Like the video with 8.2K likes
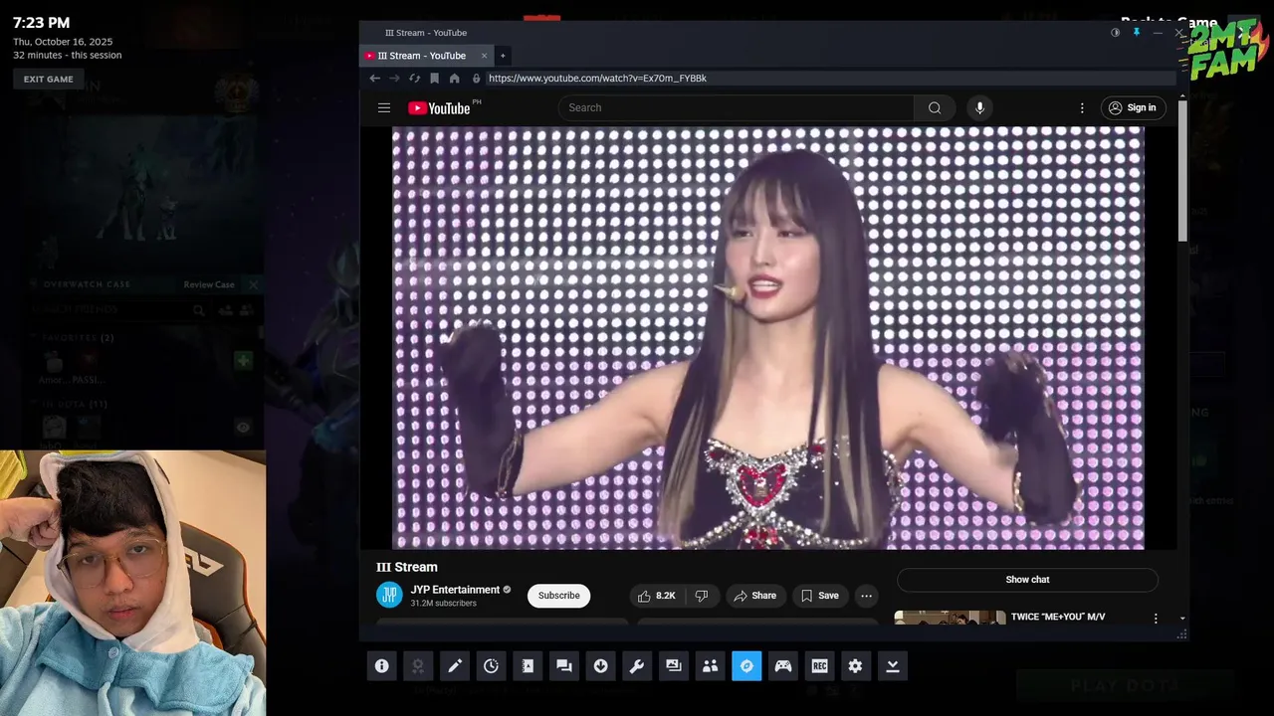The width and height of the screenshot is (1274, 716). pos(657,596)
